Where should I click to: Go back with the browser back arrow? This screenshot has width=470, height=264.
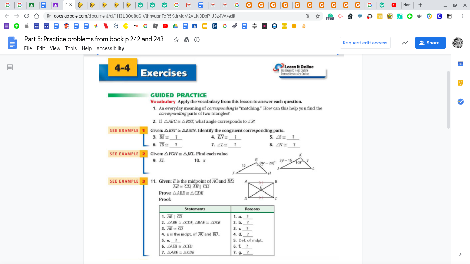point(7,16)
